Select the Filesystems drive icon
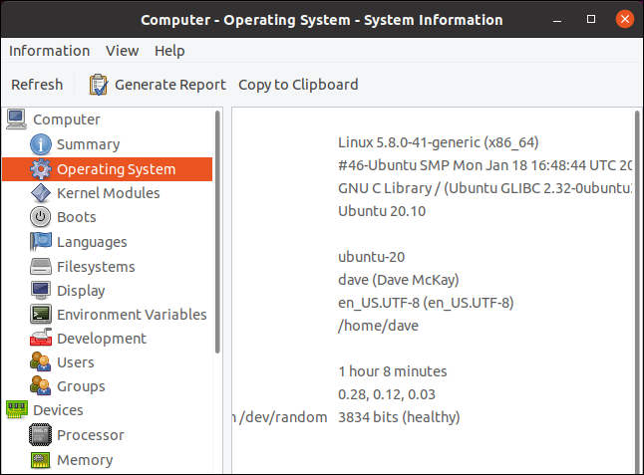Viewport: 644px width, 475px height. [x=41, y=267]
